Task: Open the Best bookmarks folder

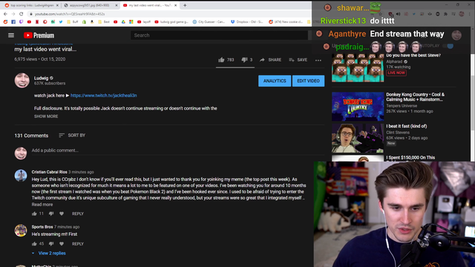Action: [104, 22]
